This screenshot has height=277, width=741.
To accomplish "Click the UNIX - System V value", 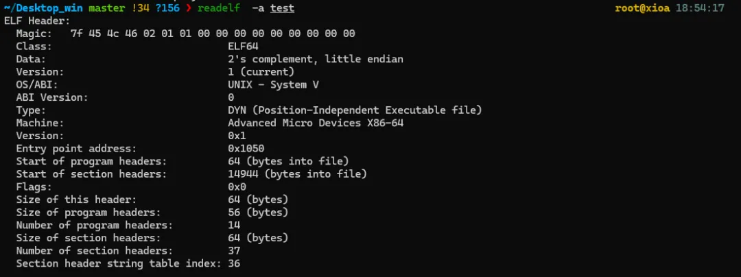I will click(273, 84).
